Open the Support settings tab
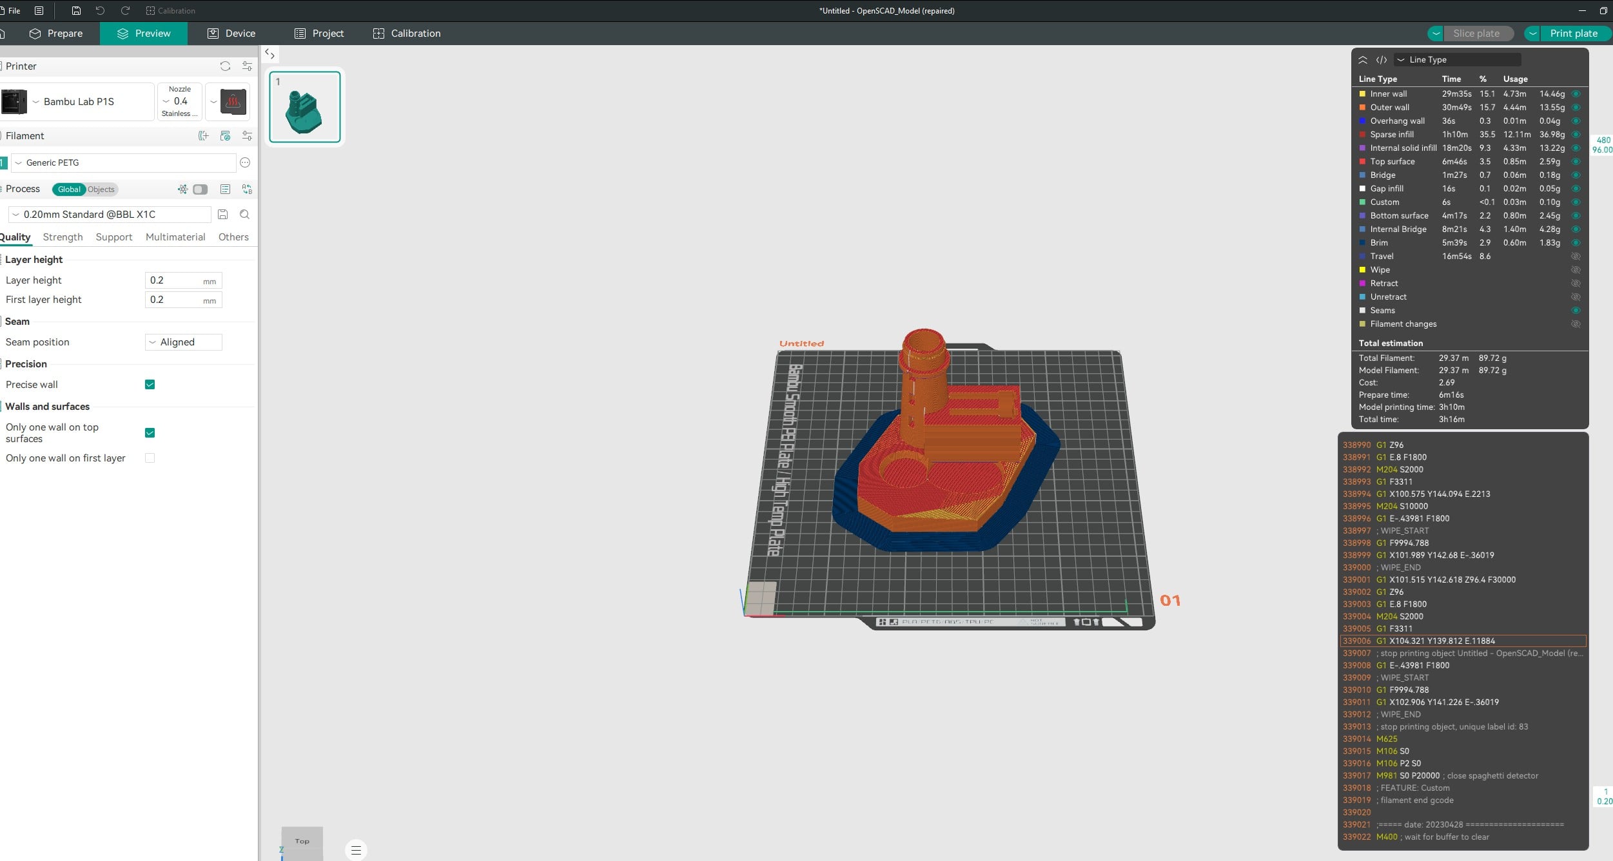 [114, 237]
